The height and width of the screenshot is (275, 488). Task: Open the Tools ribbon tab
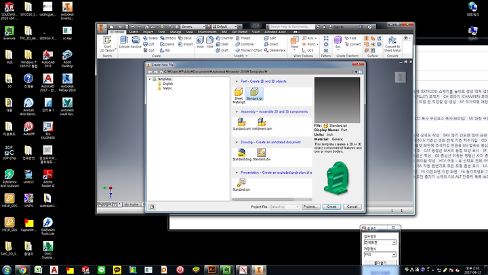point(161,32)
